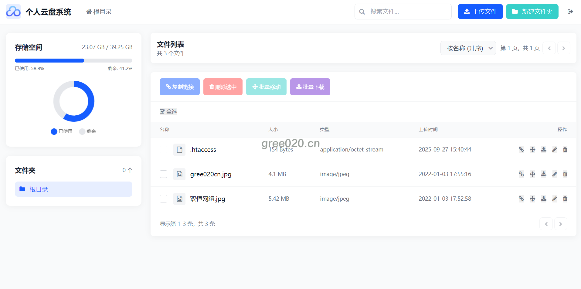This screenshot has height=289, width=581.
Task: Open the 按名称 (升序) sort dropdown
Action: [x=468, y=48]
